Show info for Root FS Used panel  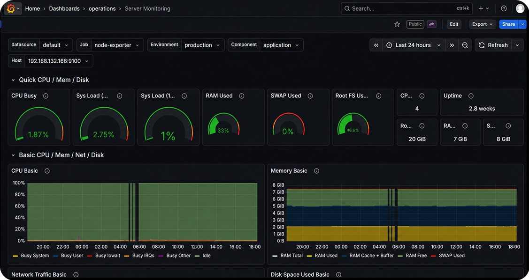pos(378,96)
